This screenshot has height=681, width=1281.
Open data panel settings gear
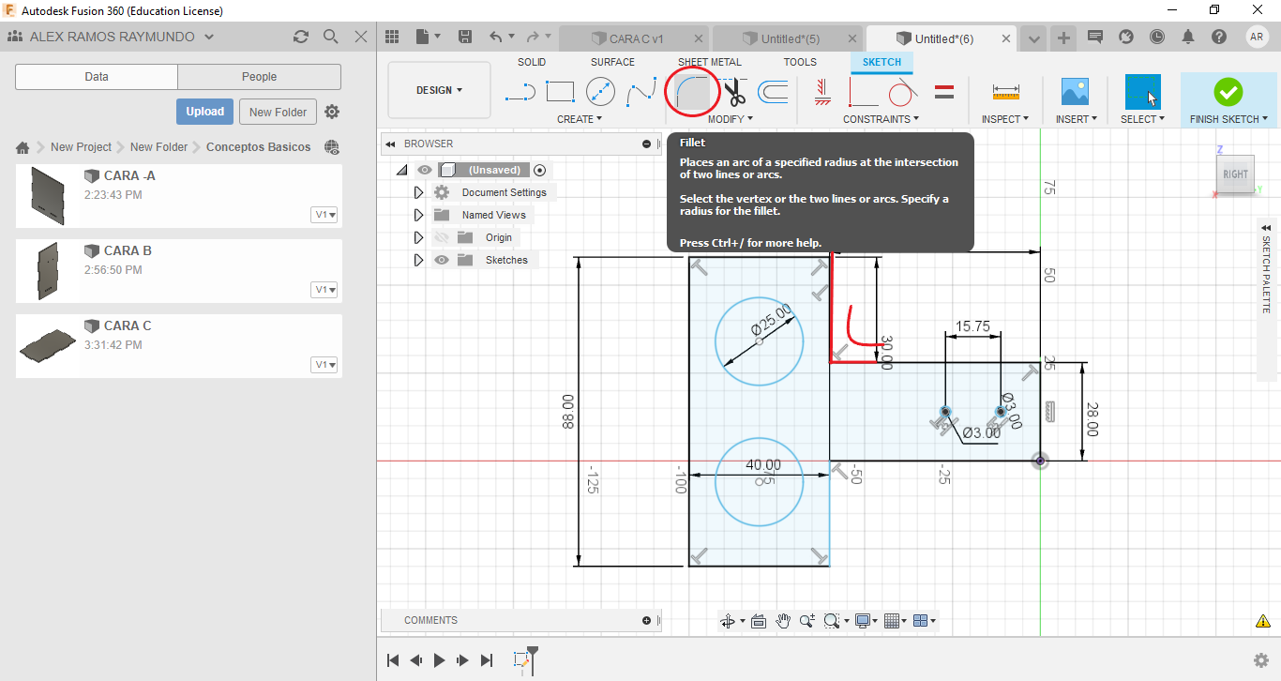tap(332, 112)
